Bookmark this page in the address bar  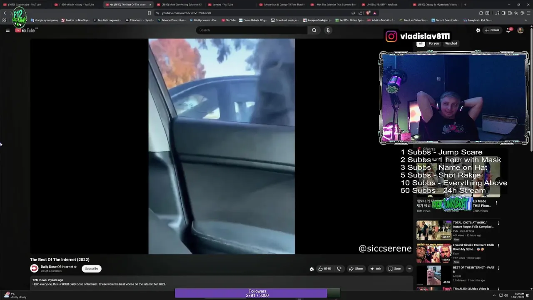click(x=149, y=13)
